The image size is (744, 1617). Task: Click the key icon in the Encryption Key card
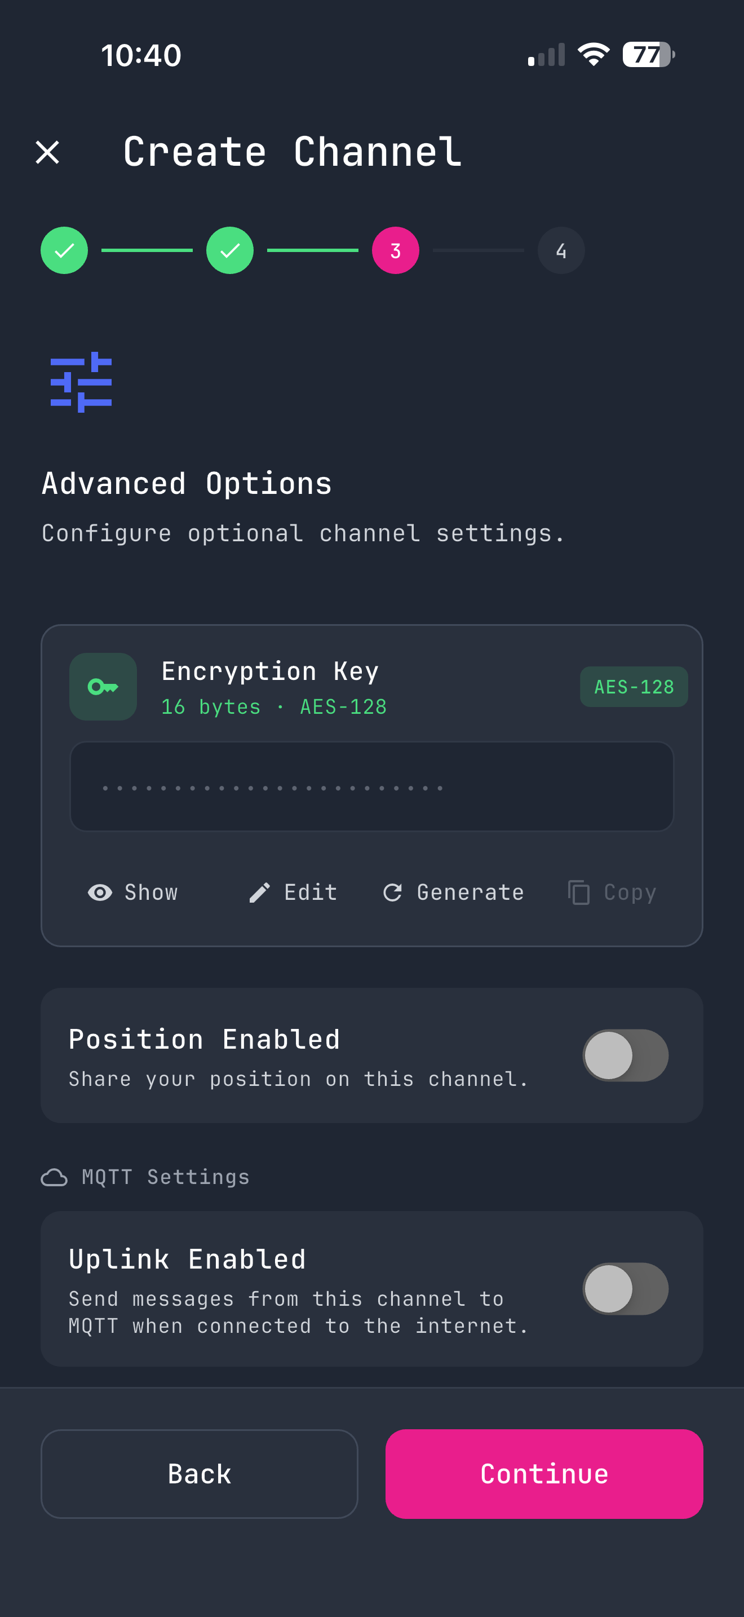pyautogui.click(x=102, y=686)
